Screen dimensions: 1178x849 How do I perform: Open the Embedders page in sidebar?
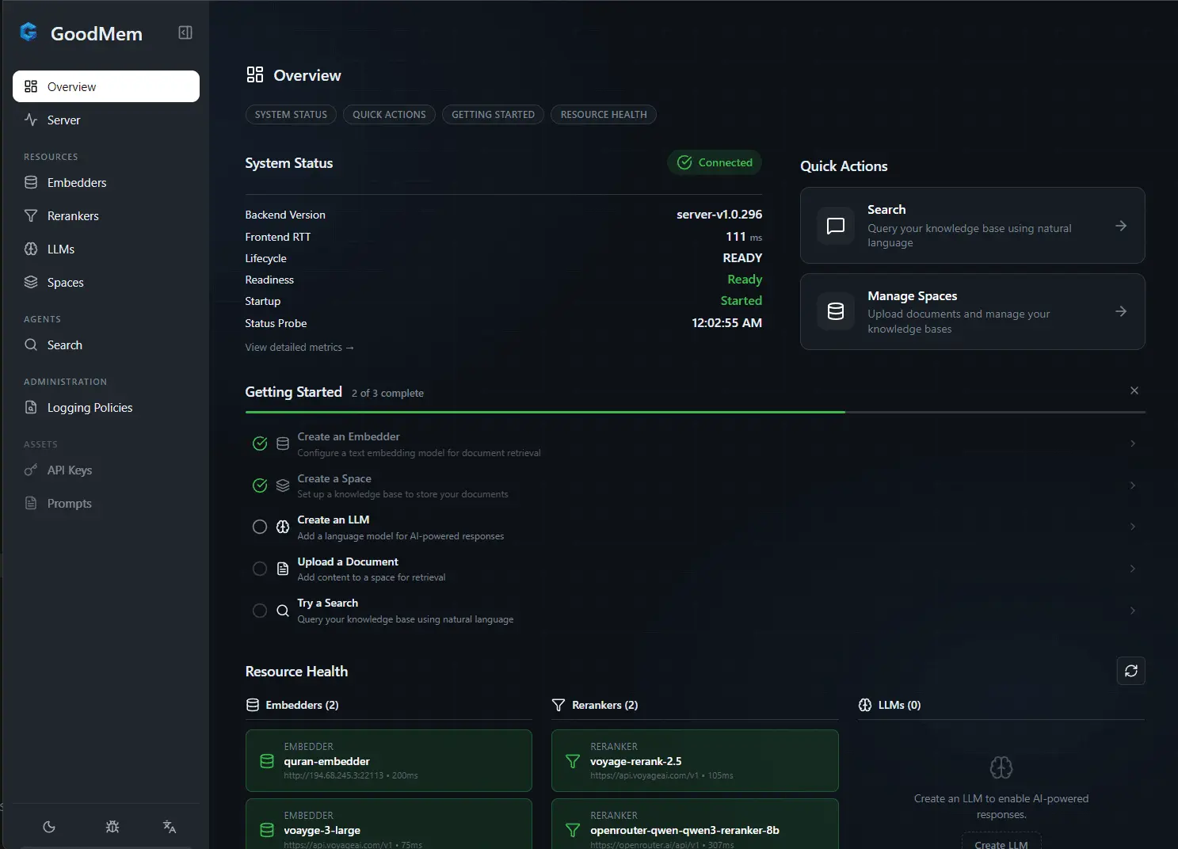(106, 183)
